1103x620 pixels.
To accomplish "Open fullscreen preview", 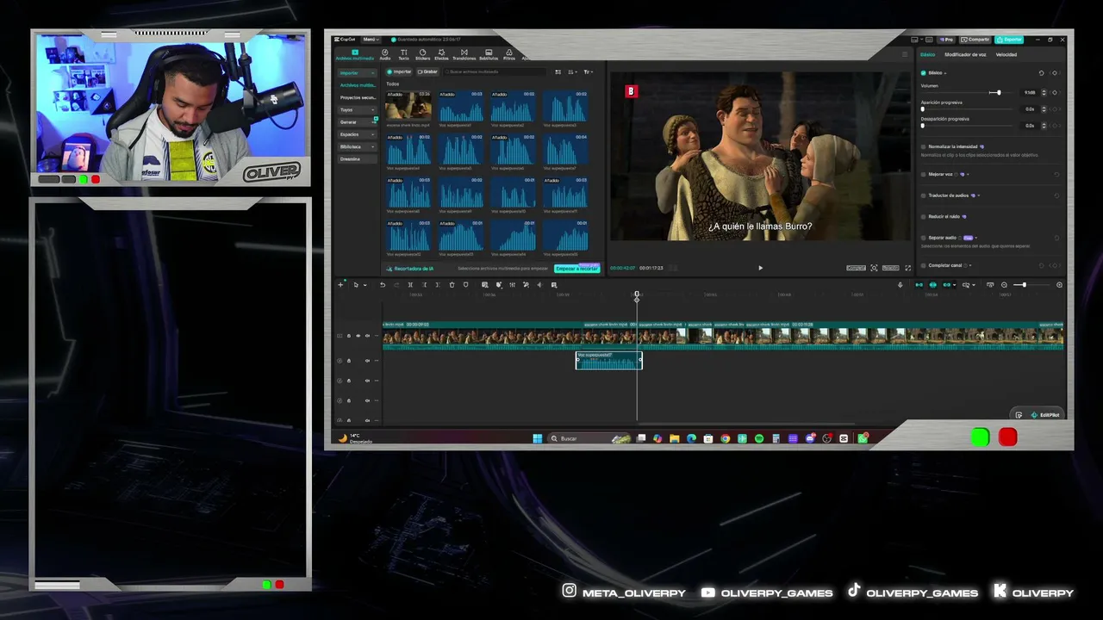I will pos(907,268).
